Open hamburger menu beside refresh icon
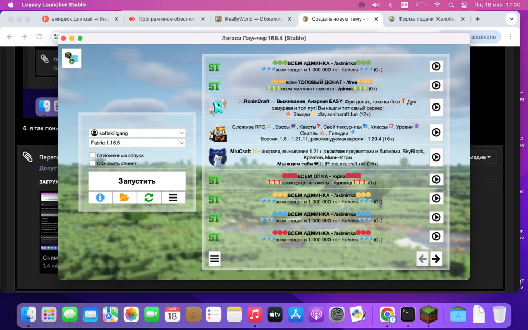528x330 pixels. click(173, 197)
